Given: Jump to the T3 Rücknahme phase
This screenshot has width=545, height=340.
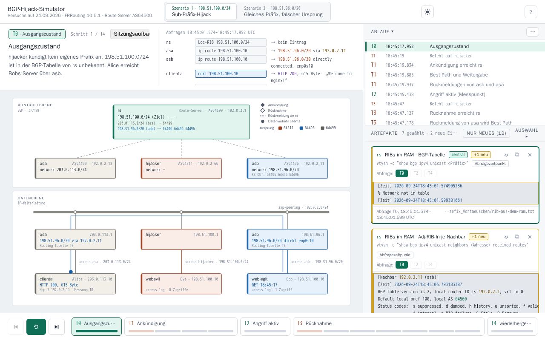Looking at the screenshot, I should 389,326.
